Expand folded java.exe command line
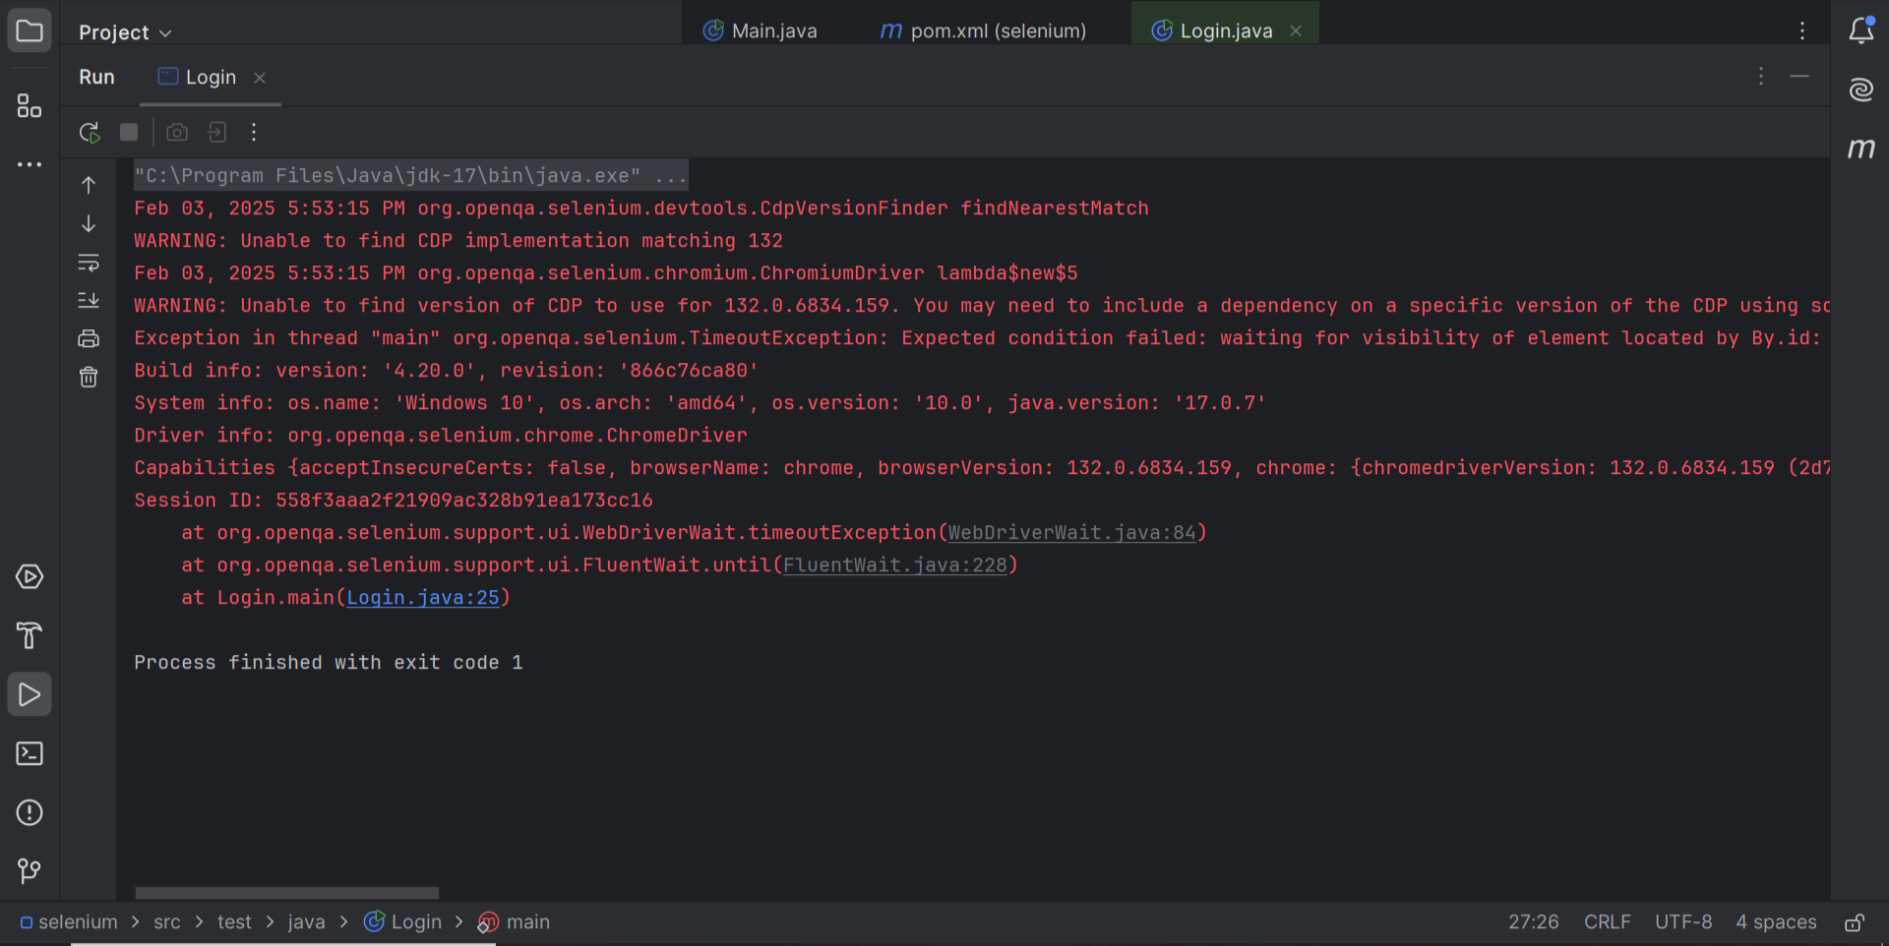 (411, 175)
